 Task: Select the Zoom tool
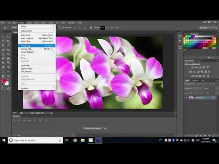(x=8, y=76)
